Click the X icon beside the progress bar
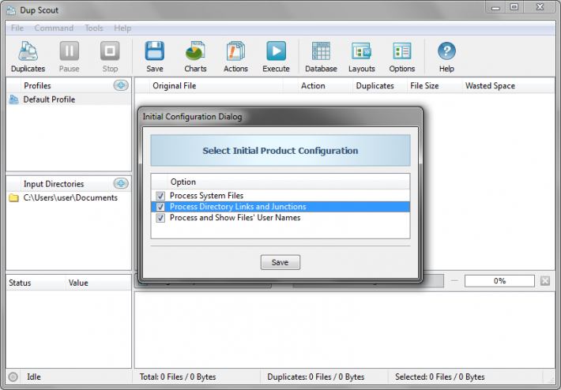The image size is (561, 390). 545,281
